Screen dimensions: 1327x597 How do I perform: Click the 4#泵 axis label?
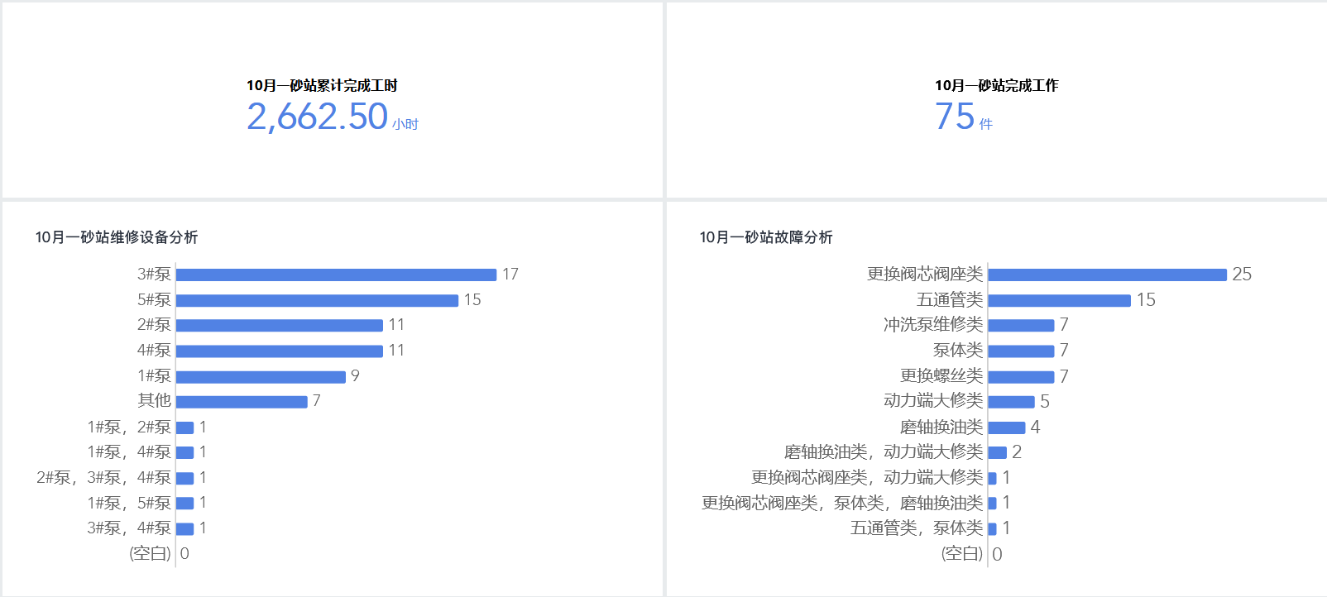[x=154, y=351]
